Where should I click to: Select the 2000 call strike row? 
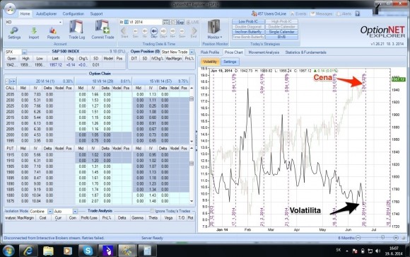coord(97,135)
